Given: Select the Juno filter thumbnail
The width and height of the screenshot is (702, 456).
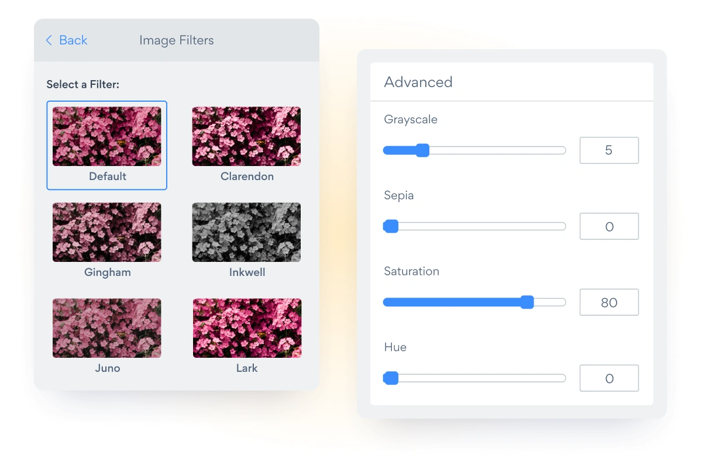Looking at the screenshot, I should [x=106, y=328].
